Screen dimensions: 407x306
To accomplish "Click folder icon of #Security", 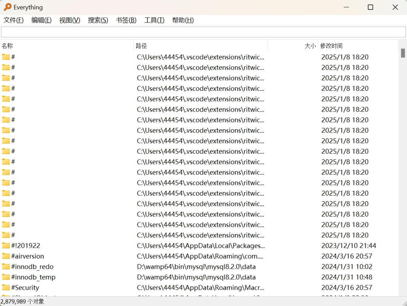I will pyautogui.click(x=6, y=288).
